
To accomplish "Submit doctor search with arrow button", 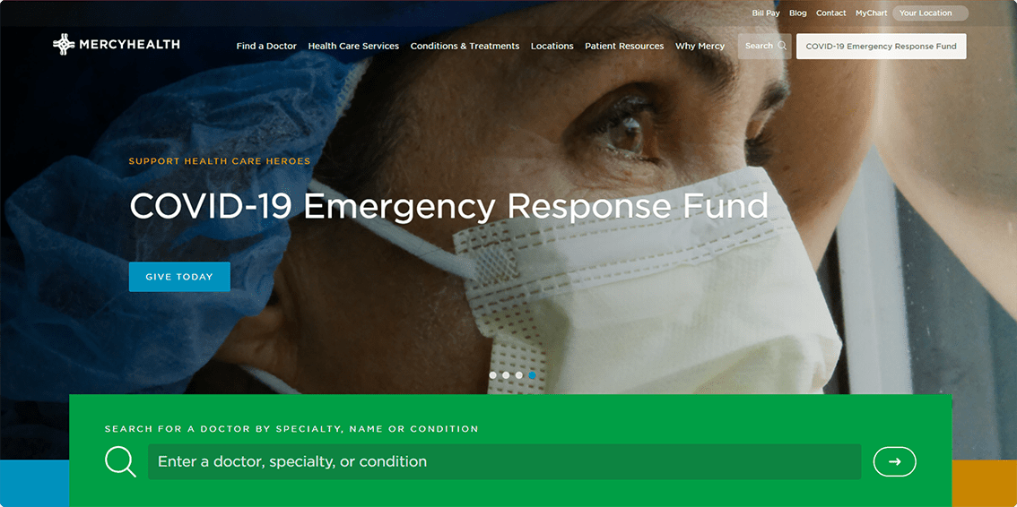I will coord(894,461).
